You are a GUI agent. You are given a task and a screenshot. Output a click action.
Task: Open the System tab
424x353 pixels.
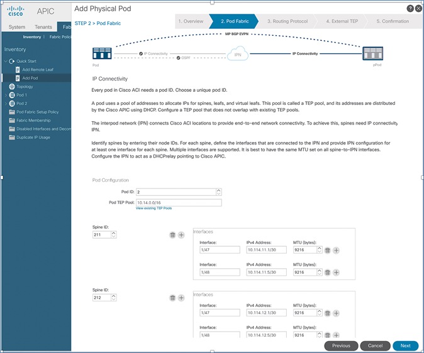coord(17,27)
